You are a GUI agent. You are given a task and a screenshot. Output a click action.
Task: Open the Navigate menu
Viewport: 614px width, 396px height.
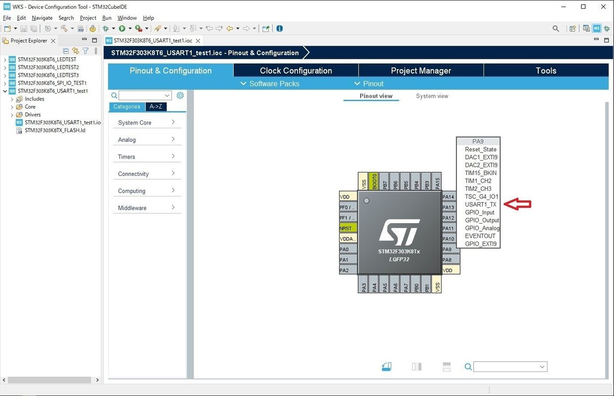[x=42, y=18]
